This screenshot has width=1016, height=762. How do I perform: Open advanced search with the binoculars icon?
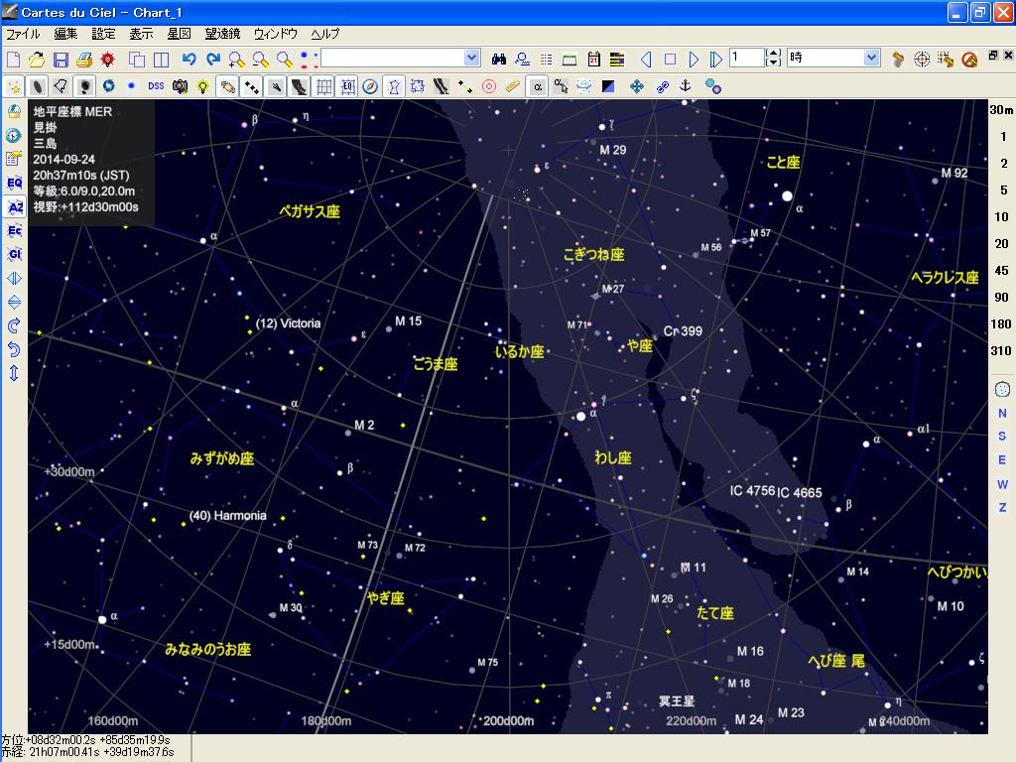pos(498,60)
